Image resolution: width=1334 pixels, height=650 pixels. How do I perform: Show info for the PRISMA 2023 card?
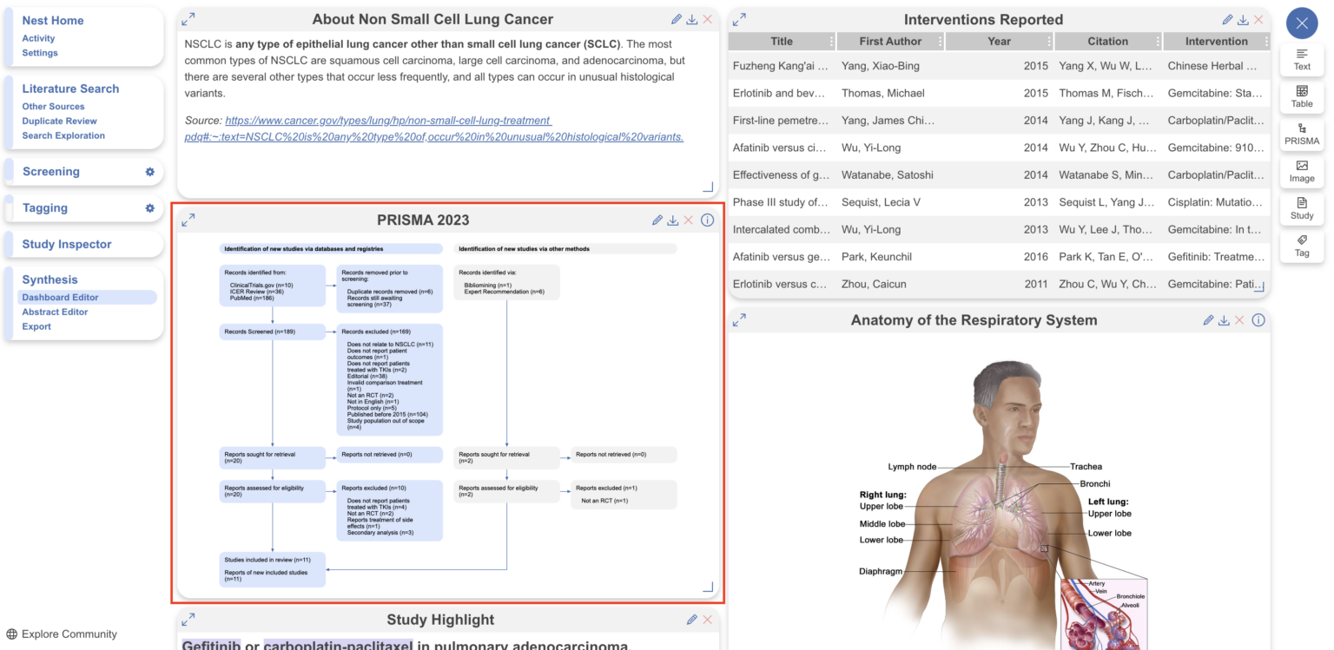click(x=707, y=220)
